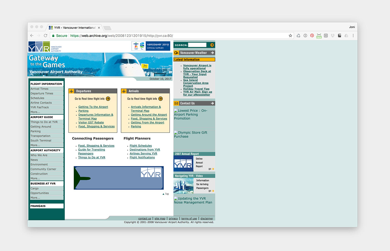
Task: Click the info circle extension icon
Action: click(x=305, y=36)
